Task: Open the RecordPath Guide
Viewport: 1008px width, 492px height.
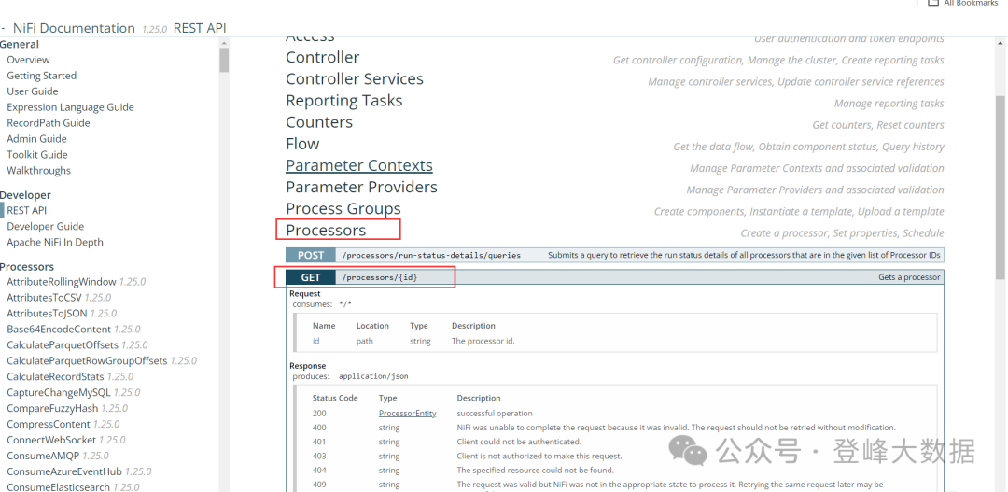Action: pos(49,123)
